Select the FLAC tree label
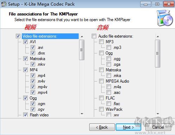The height and width of the screenshot is (135, 175). (110, 98)
